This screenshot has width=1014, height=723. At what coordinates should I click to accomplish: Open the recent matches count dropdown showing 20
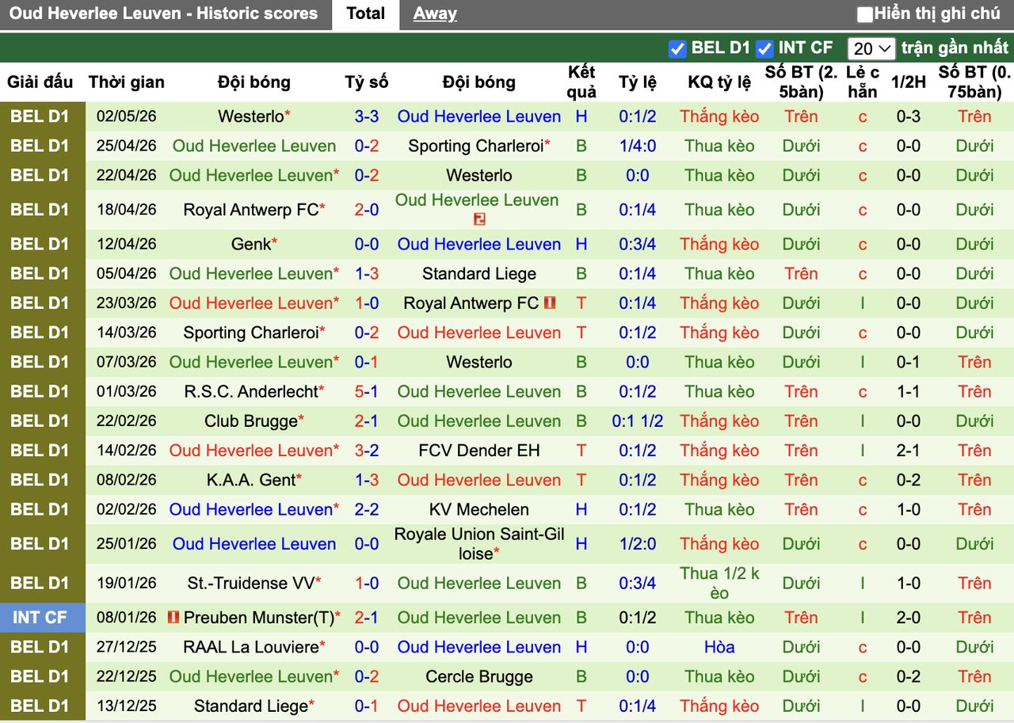(871, 48)
